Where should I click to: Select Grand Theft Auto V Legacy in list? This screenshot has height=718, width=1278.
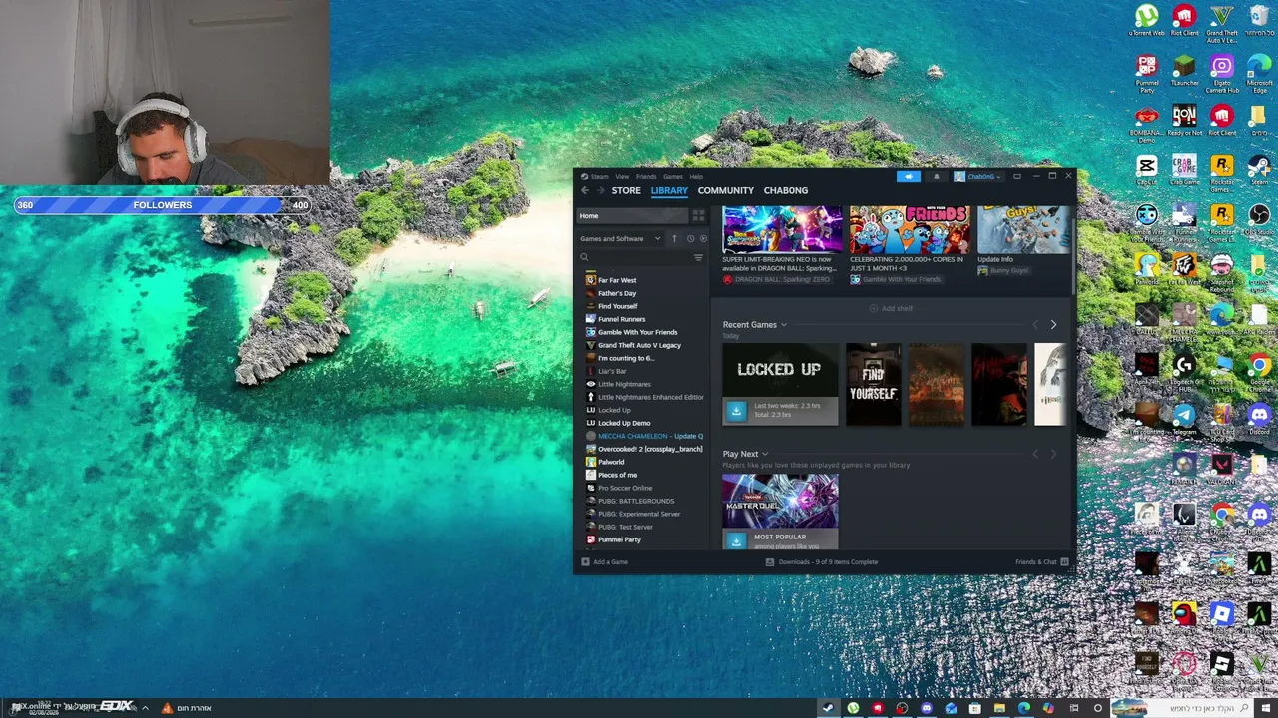[x=639, y=346]
